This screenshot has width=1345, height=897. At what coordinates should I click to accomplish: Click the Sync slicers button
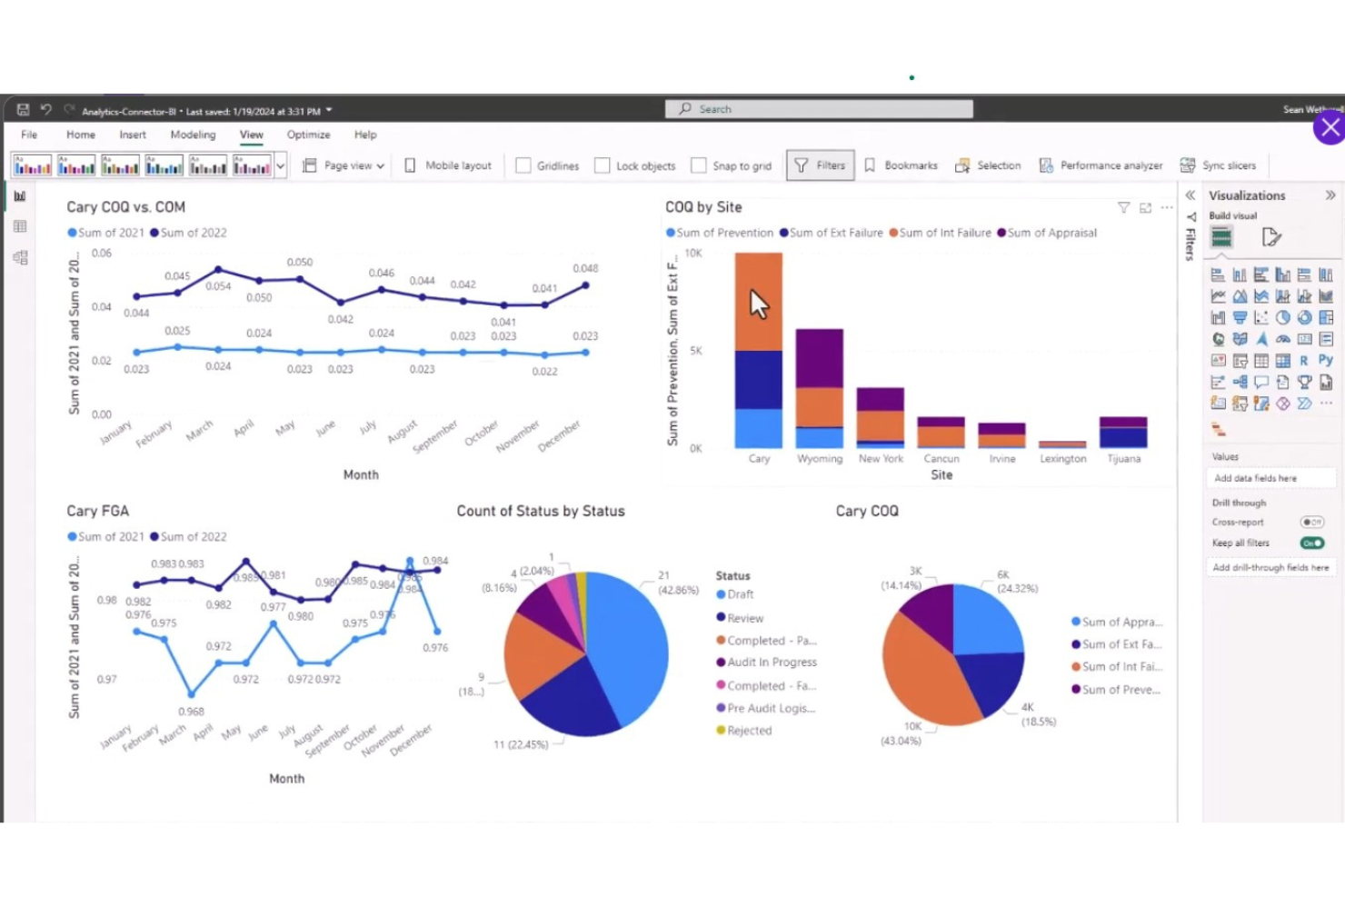(x=1219, y=165)
